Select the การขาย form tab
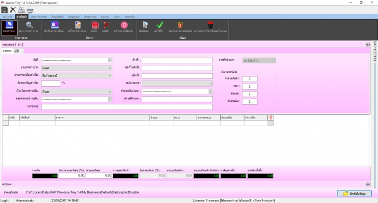The height and width of the screenshot is (203, 378). [7, 51]
